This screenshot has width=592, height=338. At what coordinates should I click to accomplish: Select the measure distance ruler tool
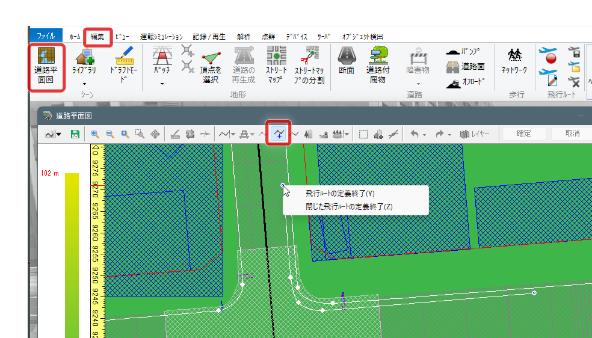[x=175, y=134]
